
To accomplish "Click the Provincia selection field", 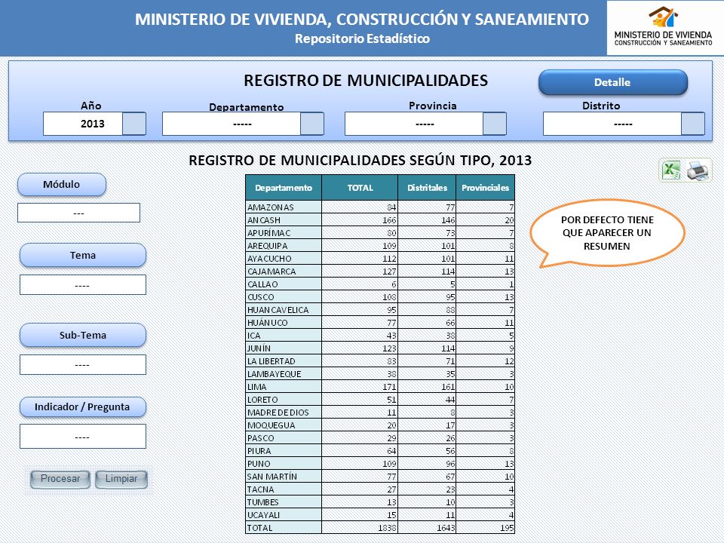I will point(414,124).
